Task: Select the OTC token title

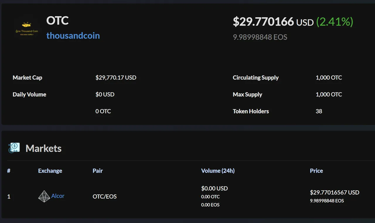Action: point(57,20)
